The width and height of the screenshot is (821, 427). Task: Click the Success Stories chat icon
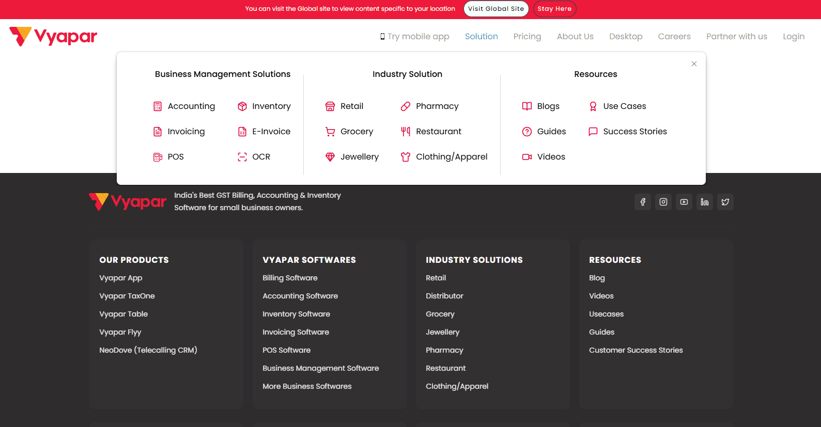[593, 132]
